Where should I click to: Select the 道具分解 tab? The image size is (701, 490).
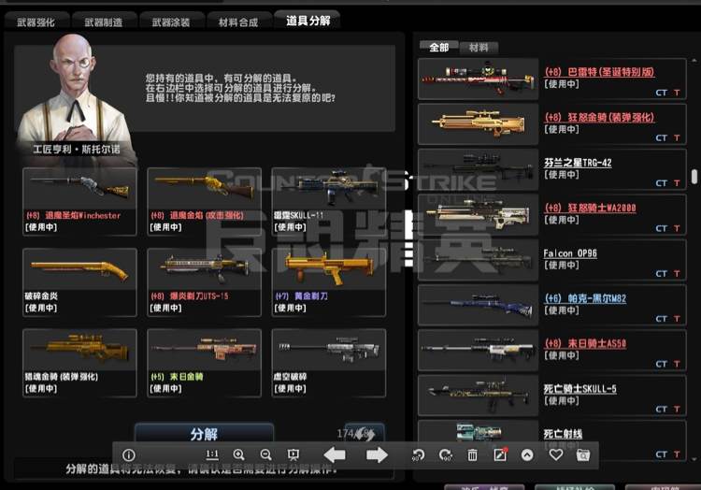coord(308,21)
